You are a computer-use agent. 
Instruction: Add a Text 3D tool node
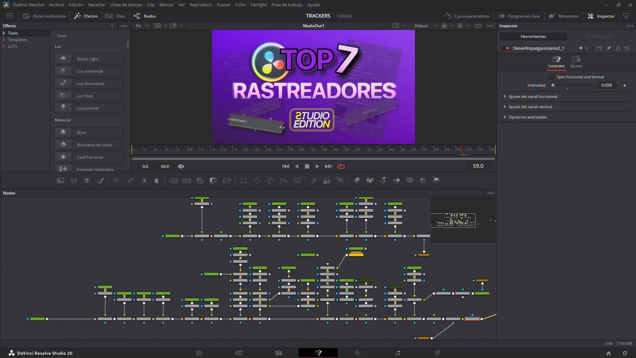[x=383, y=180]
